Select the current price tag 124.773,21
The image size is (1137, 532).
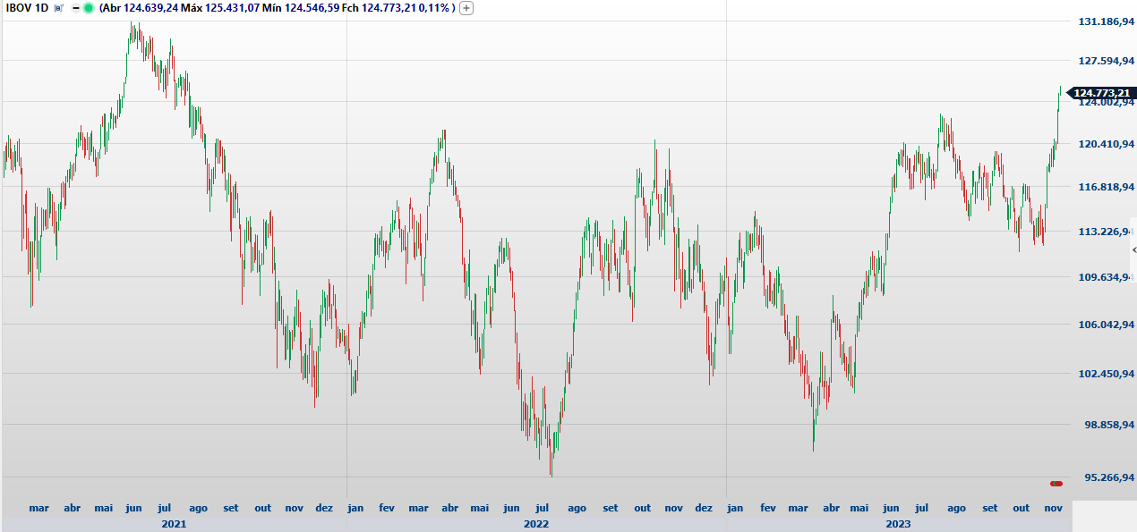pos(1101,93)
